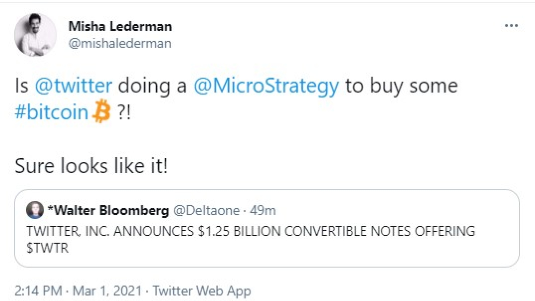
Task: Open the *Walter Bloomberg name in quote
Action: 108,210
